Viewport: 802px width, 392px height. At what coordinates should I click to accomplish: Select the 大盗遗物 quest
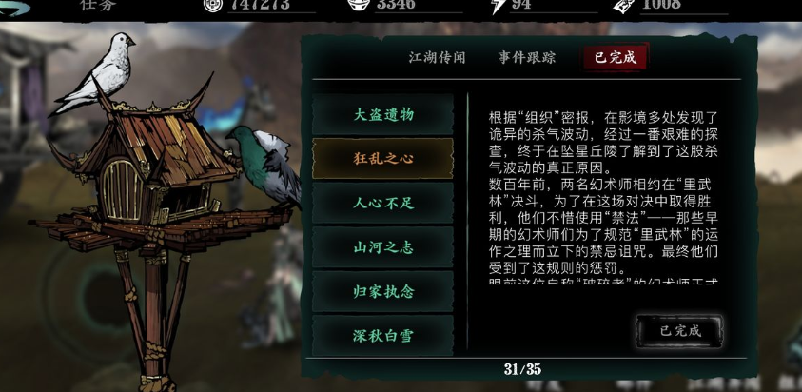[383, 114]
